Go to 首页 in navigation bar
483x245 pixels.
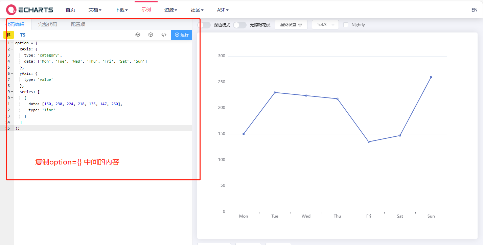70,10
